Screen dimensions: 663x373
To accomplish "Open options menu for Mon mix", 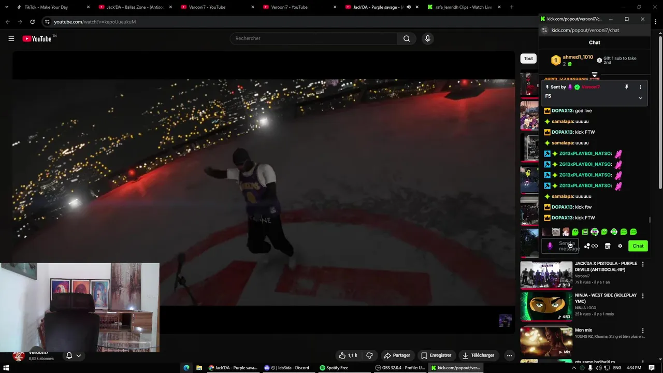I will click(643, 331).
